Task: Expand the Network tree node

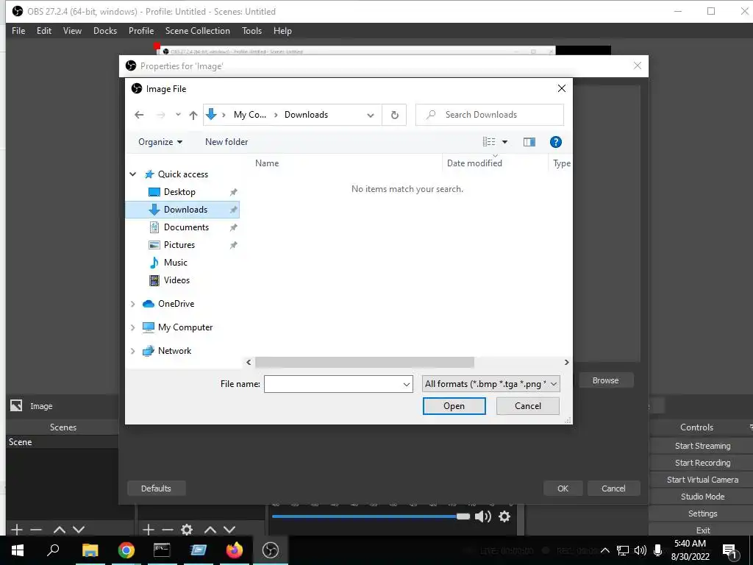Action: [x=133, y=351]
